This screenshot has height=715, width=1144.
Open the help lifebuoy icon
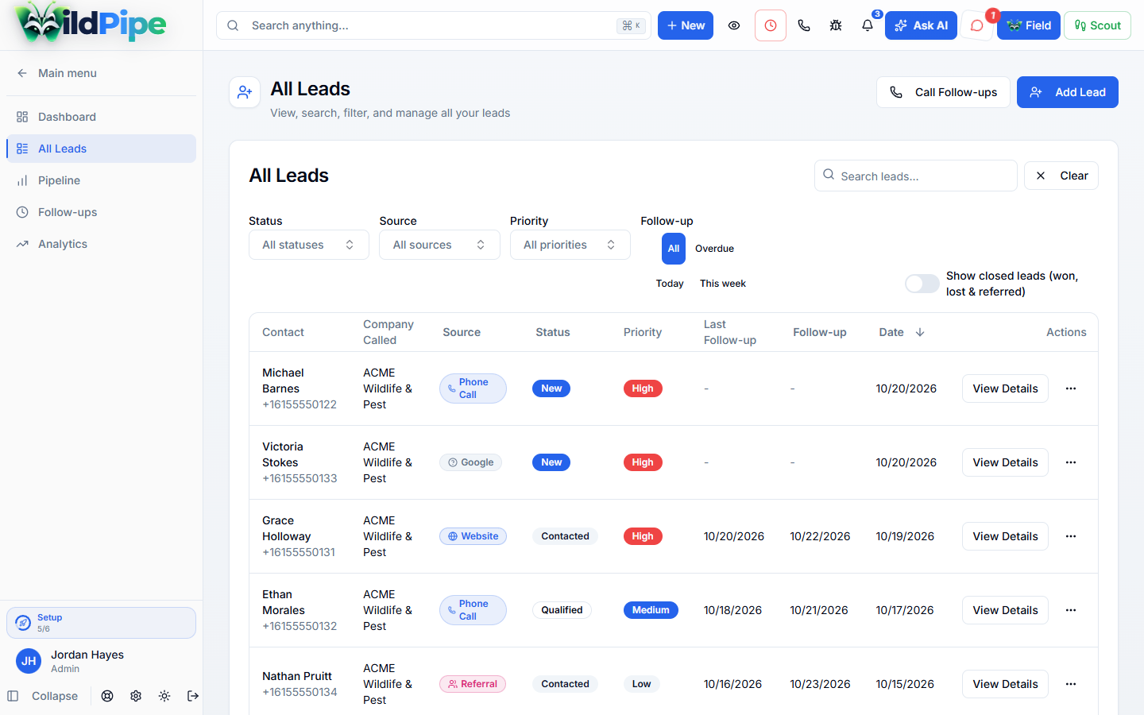107,696
